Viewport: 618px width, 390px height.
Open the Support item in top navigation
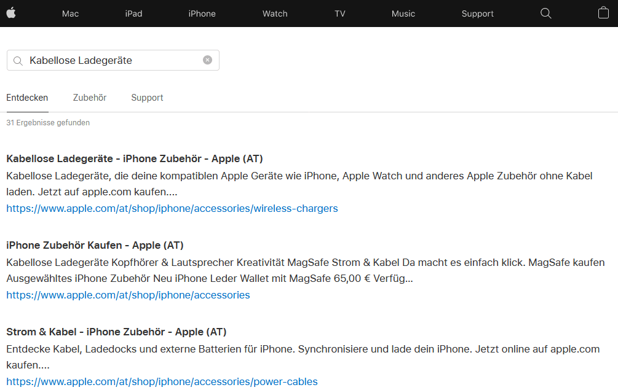tap(477, 14)
